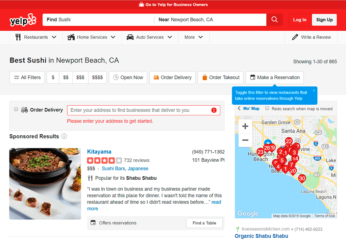Open the Organic Shabu Shabu ad link
The image size is (346, 240).
click(x=261, y=236)
